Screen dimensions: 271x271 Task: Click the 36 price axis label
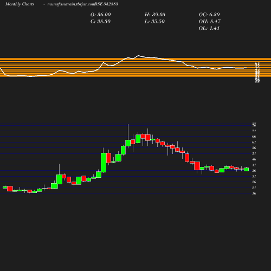click(254, 171)
